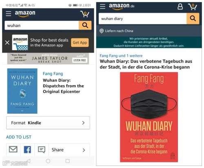Open the Fang Fang author link on the left
The image size is (204, 168).
pyautogui.click(x=53, y=73)
